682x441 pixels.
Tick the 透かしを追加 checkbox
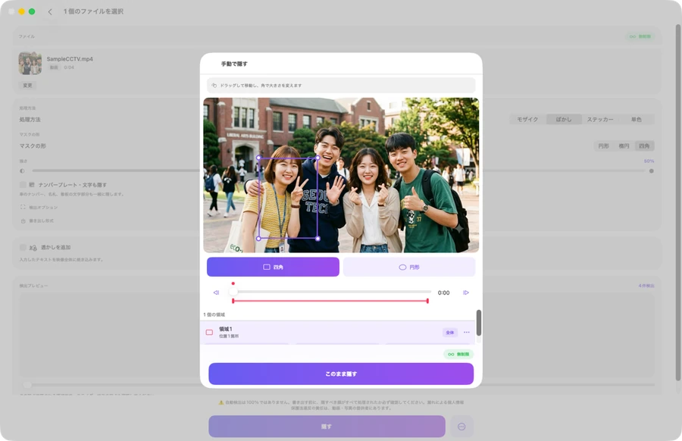coord(23,248)
